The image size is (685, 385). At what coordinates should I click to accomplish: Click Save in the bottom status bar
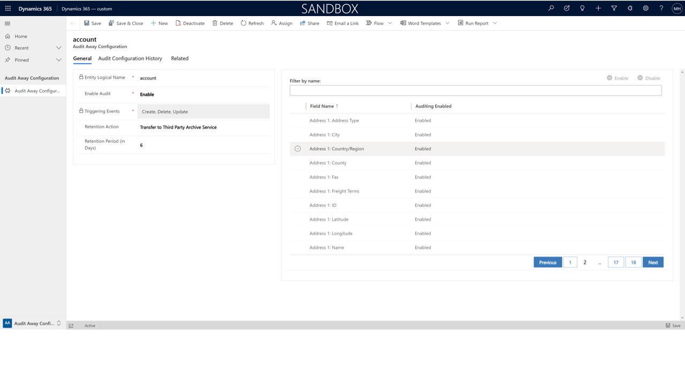(673, 326)
